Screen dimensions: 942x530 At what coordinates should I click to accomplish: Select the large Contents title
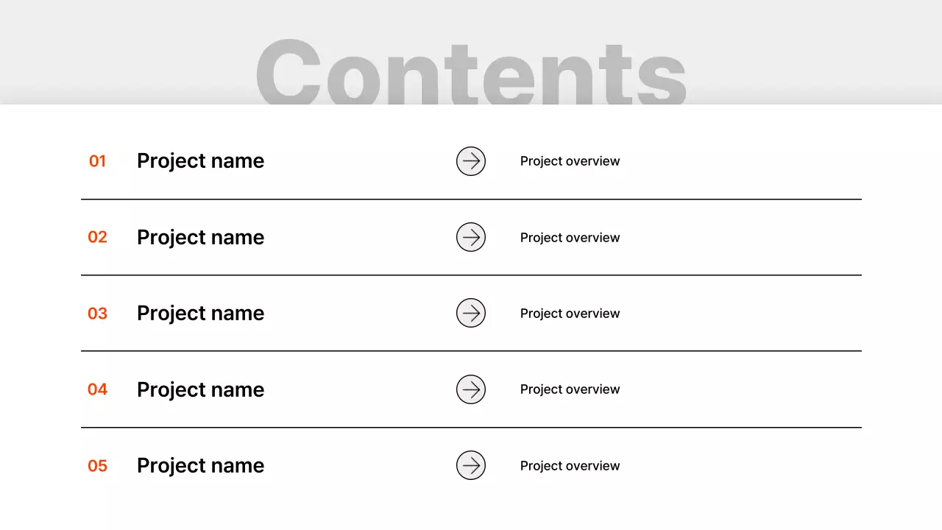(x=471, y=72)
